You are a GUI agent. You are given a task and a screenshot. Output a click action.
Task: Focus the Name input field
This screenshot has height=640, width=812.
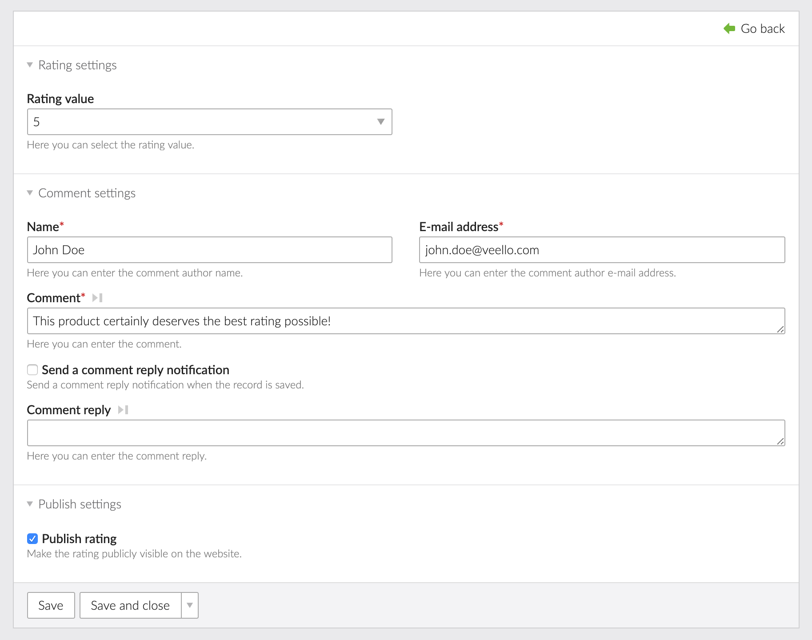[x=209, y=250]
